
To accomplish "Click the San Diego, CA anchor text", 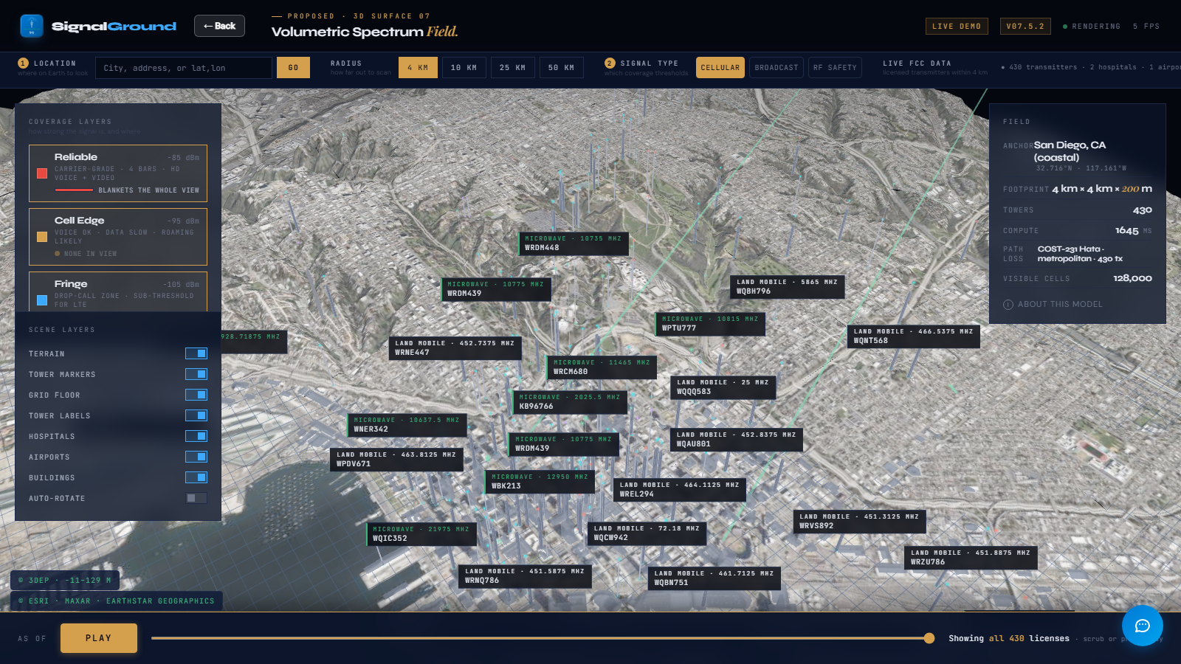I will pyautogui.click(x=1070, y=151).
